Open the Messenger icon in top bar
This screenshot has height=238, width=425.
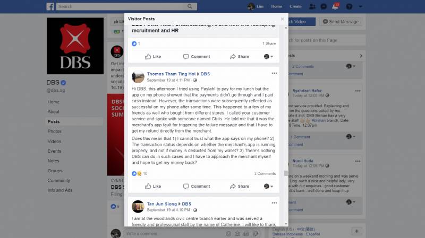pos(324,6)
